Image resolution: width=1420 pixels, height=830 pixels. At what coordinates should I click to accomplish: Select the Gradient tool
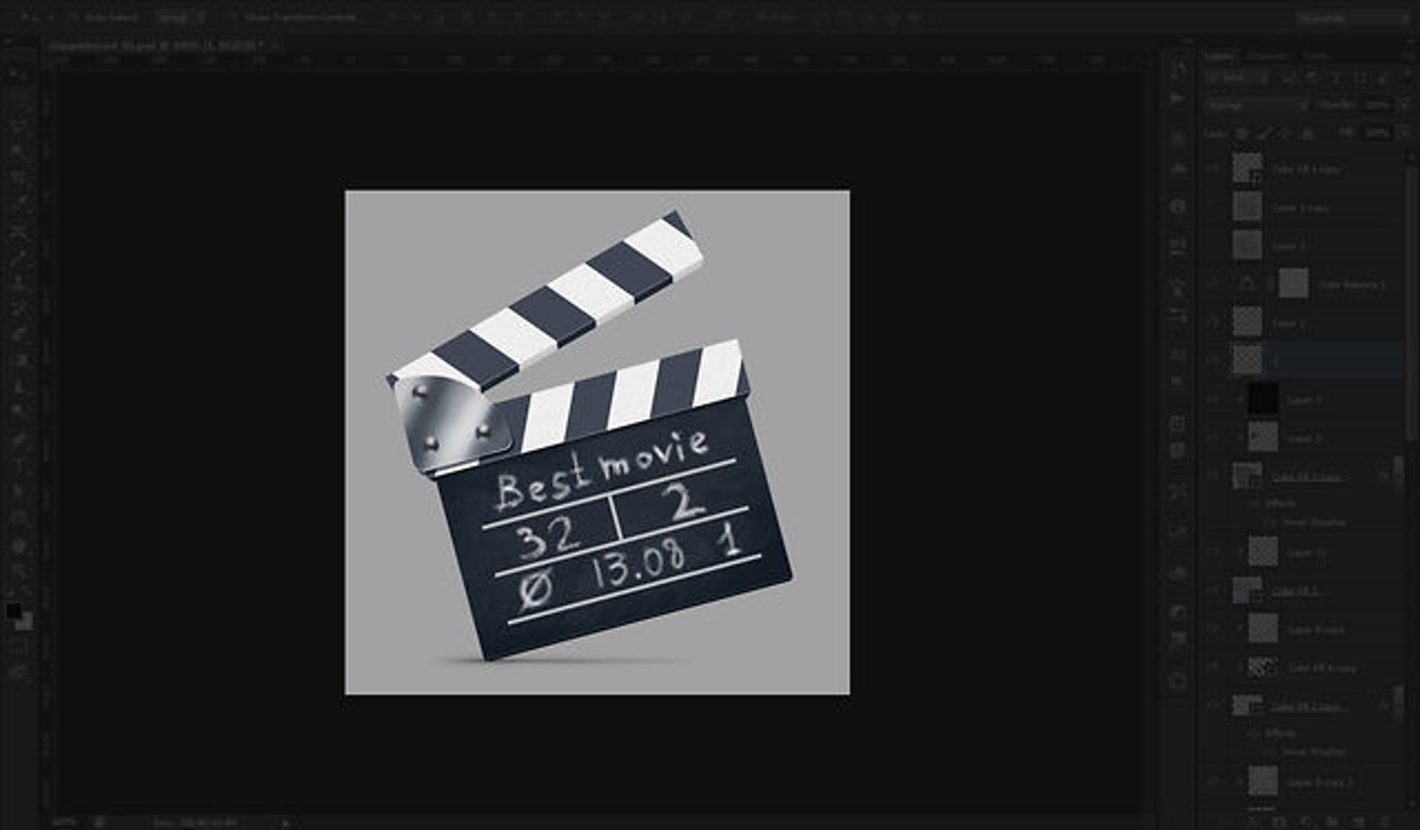pyautogui.click(x=18, y=360)
